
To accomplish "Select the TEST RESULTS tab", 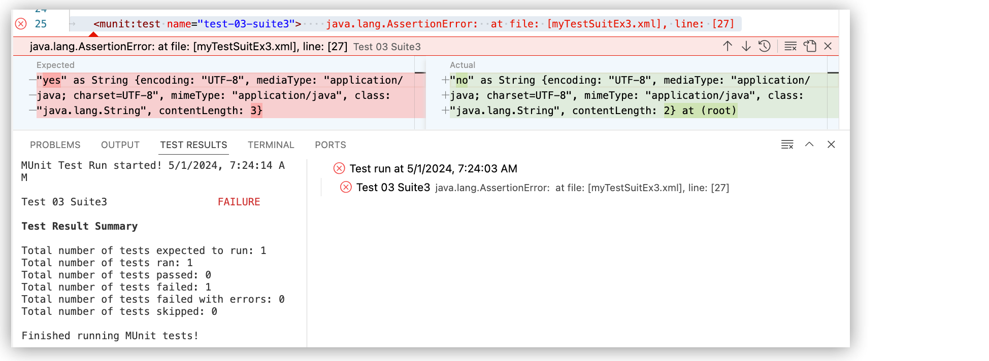I will [x=193, y=145].
